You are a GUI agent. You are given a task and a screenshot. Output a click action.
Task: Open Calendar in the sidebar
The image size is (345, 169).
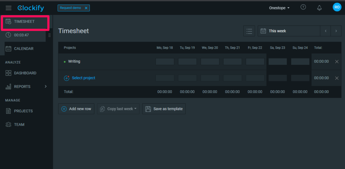tap(24, 48)
